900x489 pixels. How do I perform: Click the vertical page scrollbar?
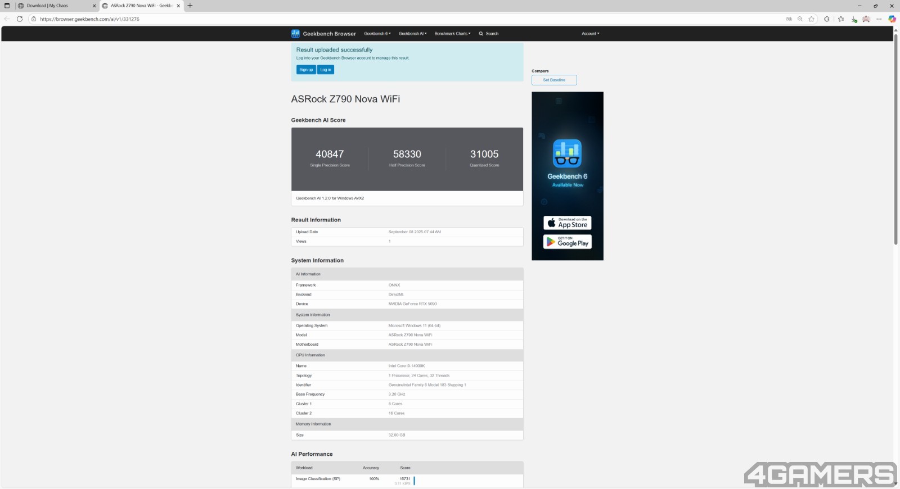tap(895, 139)
